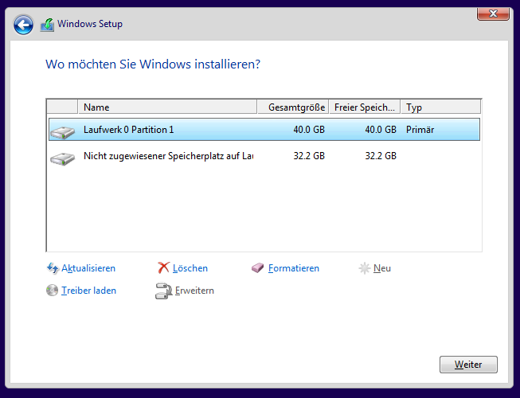Click the Weiter button
The height and width of the screenshot is (398, 520).
pos(468,365)
